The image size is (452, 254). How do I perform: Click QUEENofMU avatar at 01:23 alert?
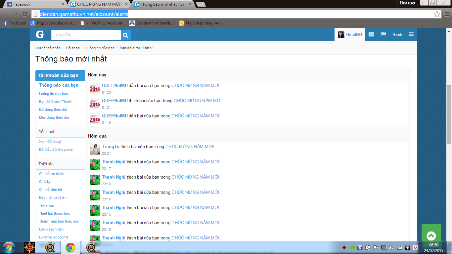[x=95, y=88]
